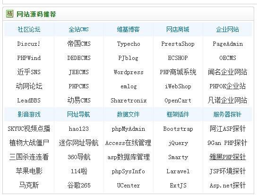Screen dimensions: 257x195
Task: Open the 框架插件 category heading
Action: pyautogui.click(x=178, y=114)
